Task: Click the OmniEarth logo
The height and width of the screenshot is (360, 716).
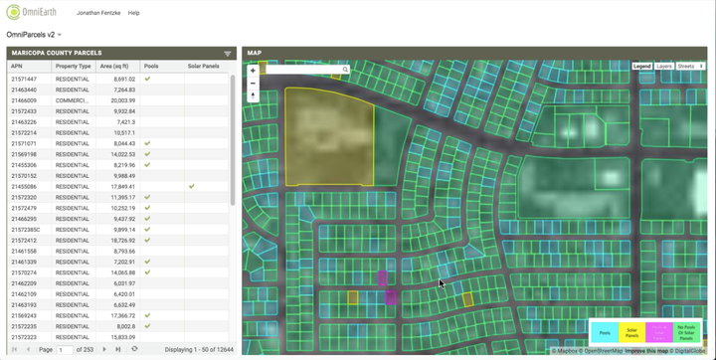Action: [31, 12]
